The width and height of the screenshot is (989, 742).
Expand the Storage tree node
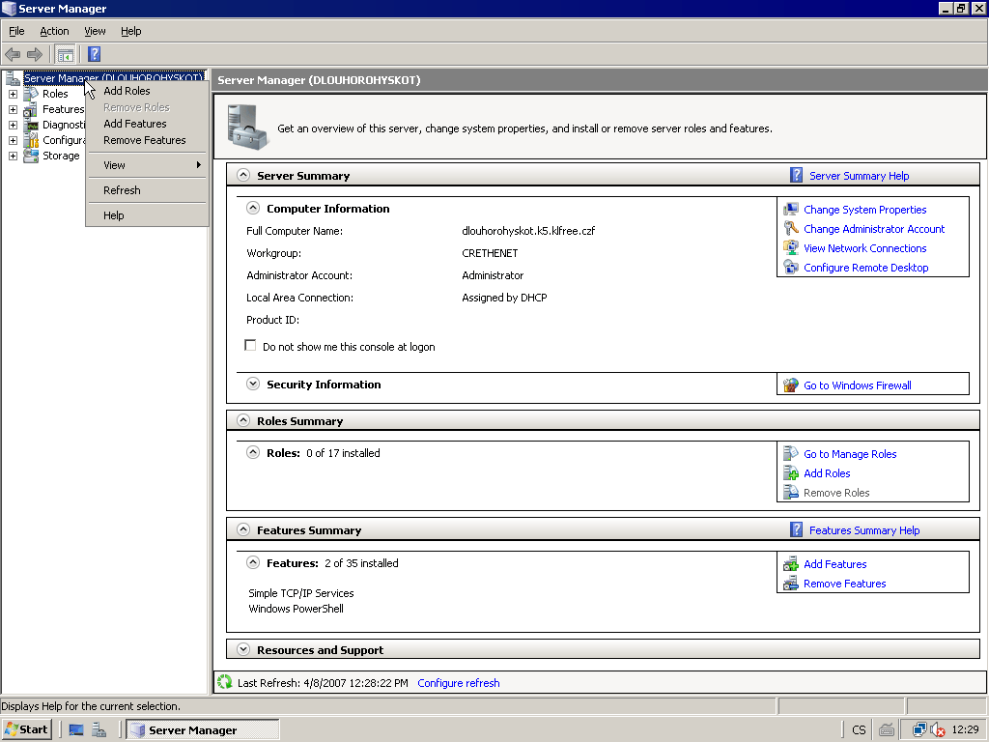(x=13, y=156)
